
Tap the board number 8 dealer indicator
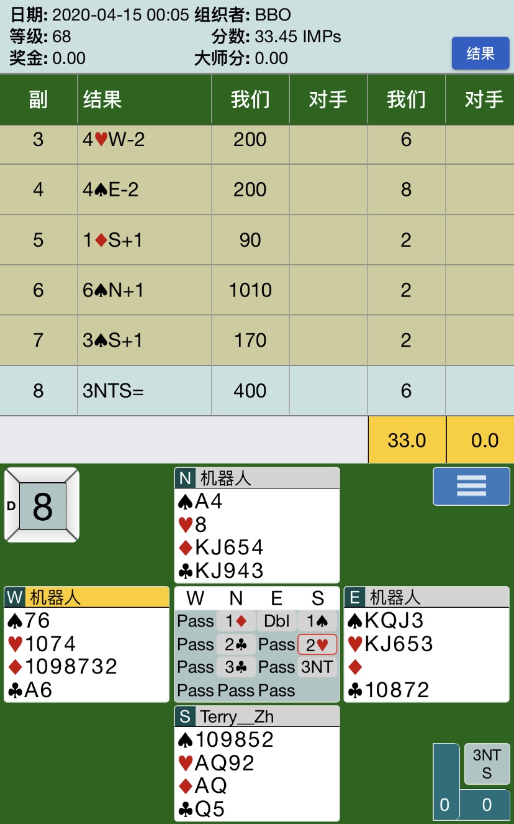(42, 505)
